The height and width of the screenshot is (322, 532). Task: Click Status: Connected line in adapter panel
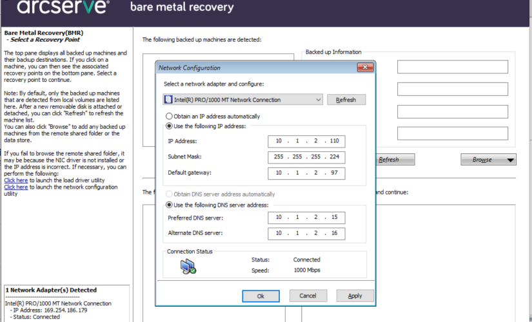[36, 317]
